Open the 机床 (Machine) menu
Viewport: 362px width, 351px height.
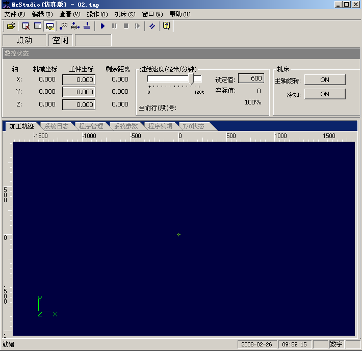[124, 14]
